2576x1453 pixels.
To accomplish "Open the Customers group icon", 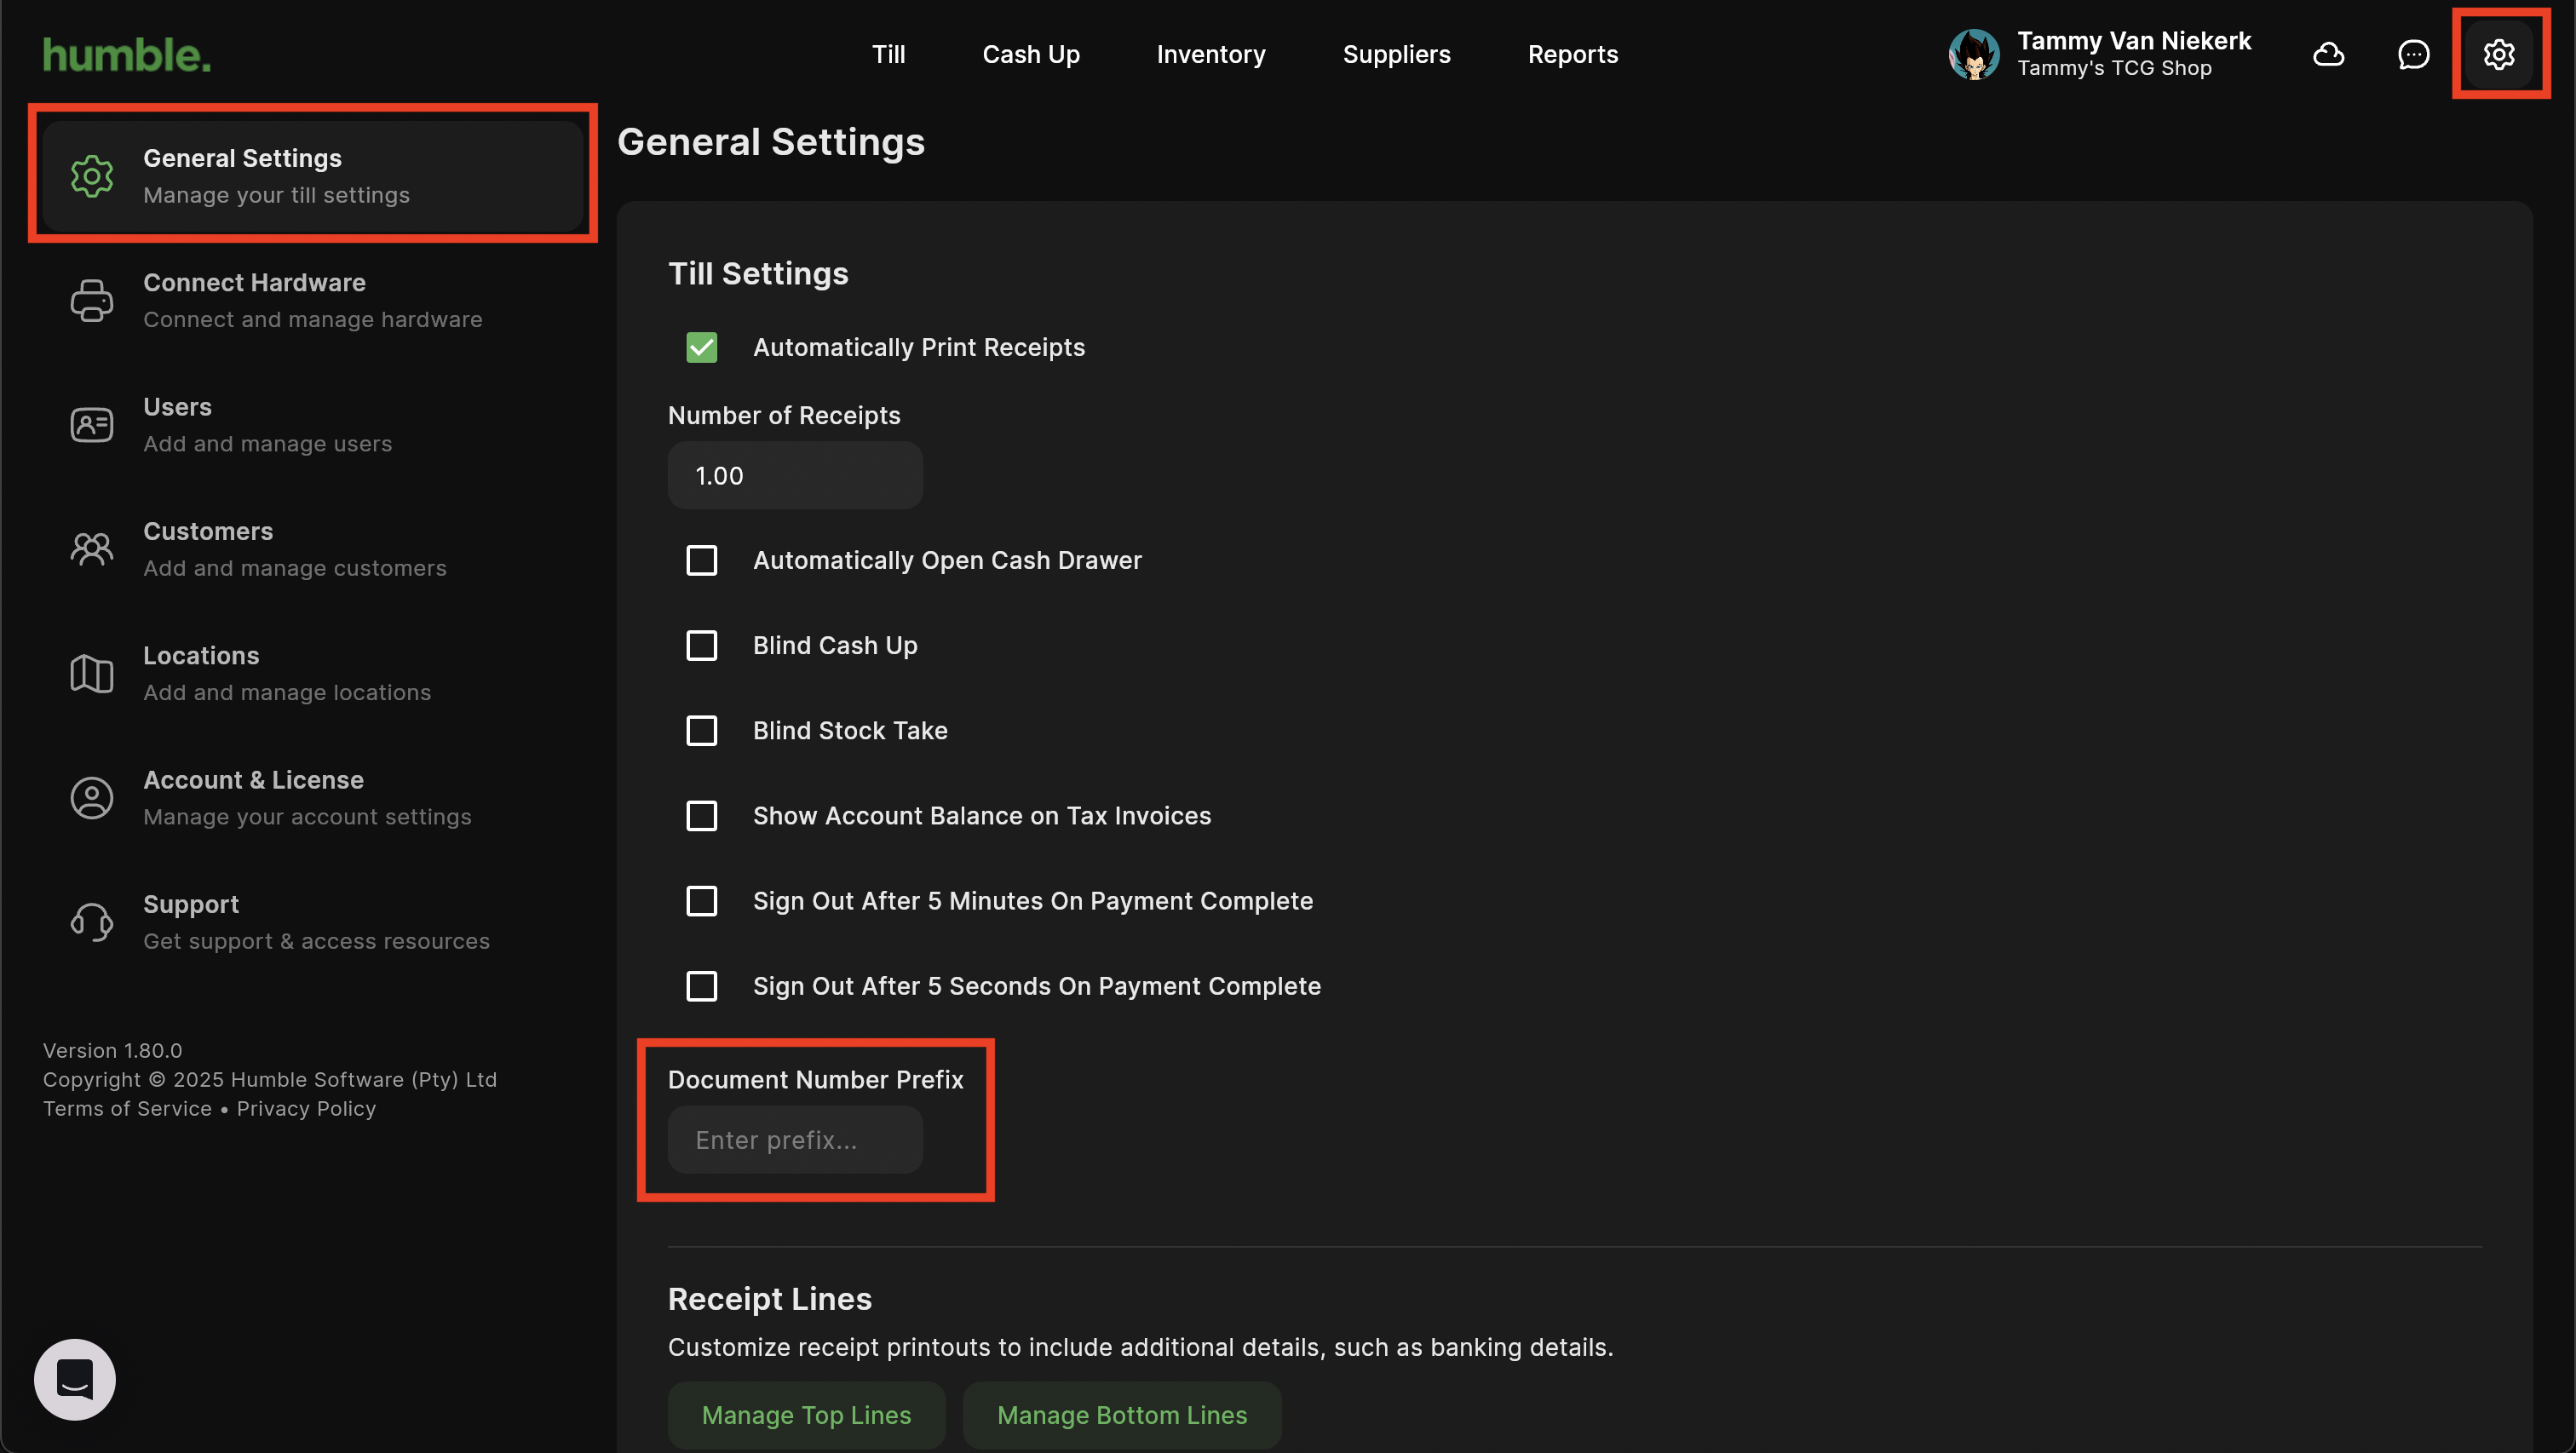I will (91, 549).
